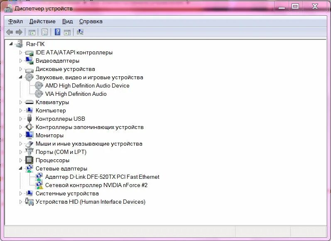Image resolution: width=331 pixels, height=241 pixels.
Task: Select Сетевой контроллер NVIDIA nForce #2
Action: pos(96,185)
